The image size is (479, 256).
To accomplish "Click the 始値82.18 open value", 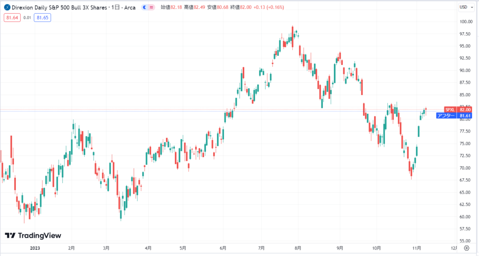I will pyautogui.click(x=171, y=7).
